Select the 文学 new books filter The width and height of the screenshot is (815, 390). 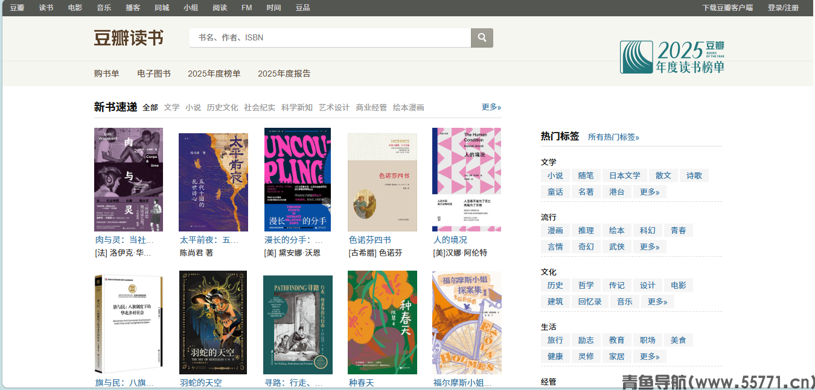[x=172, y=107]
